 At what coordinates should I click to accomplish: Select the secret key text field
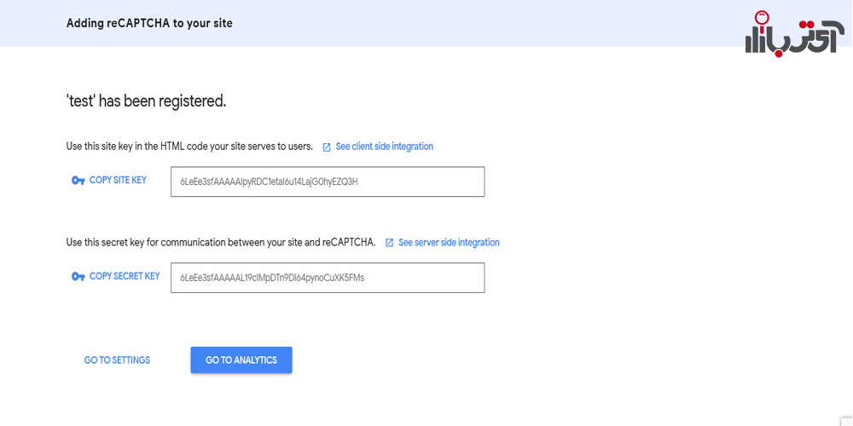[328, 278]
